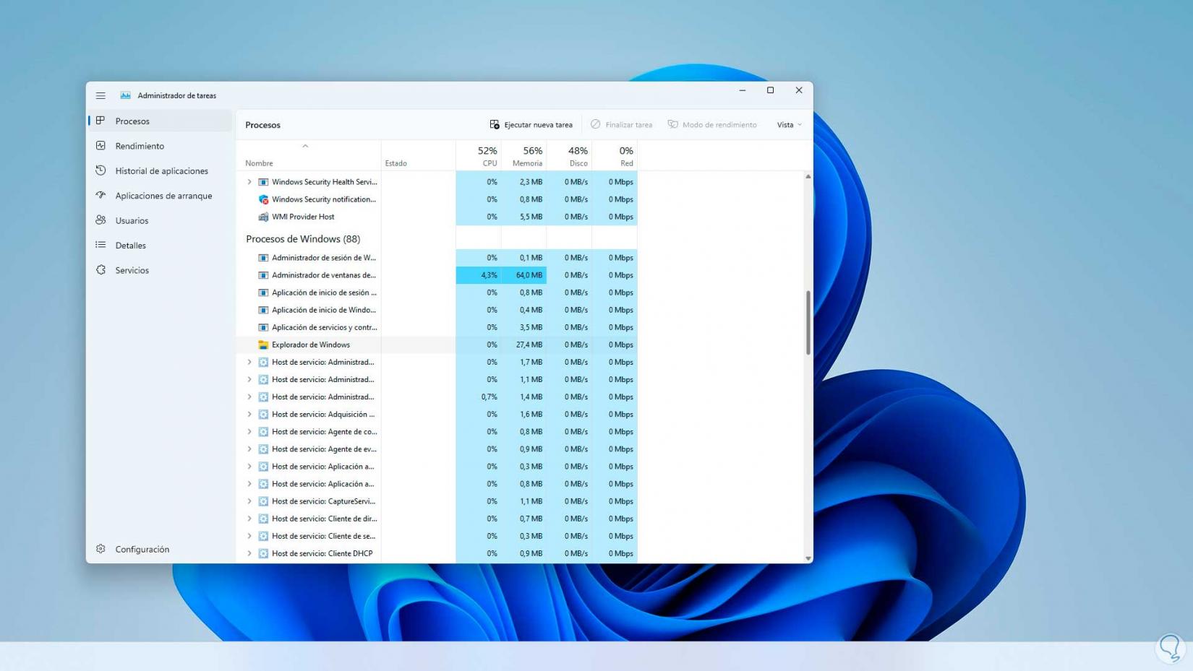This screenshot has height=671, width=1193.
Task: Open Historial de aplicaciones sidebar icon
Action: (101, 170)
